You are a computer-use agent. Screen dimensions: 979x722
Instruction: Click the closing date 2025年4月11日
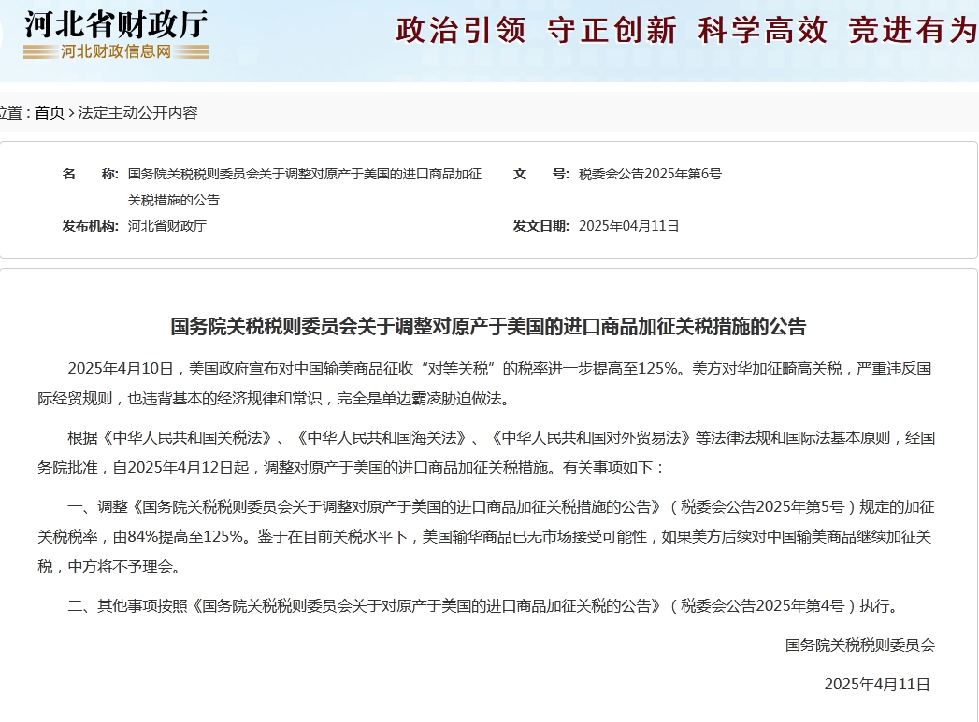(877, 684)
